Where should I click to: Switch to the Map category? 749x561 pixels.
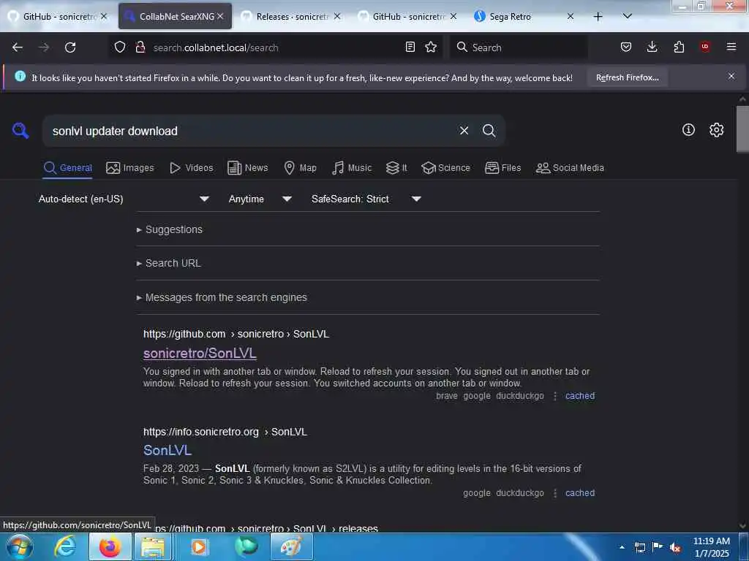click(300, 168)
